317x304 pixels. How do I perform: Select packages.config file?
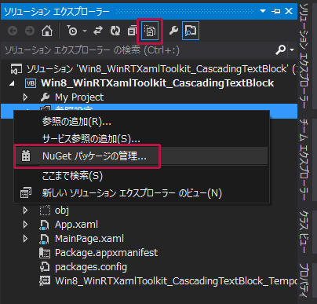coord(91,267)
